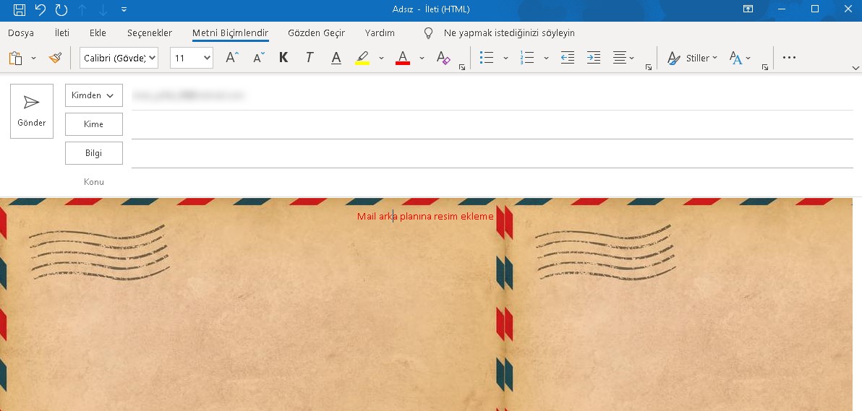Increase the paragraph indent
Screen dimensions: 862x411
[x=594, y=58]
